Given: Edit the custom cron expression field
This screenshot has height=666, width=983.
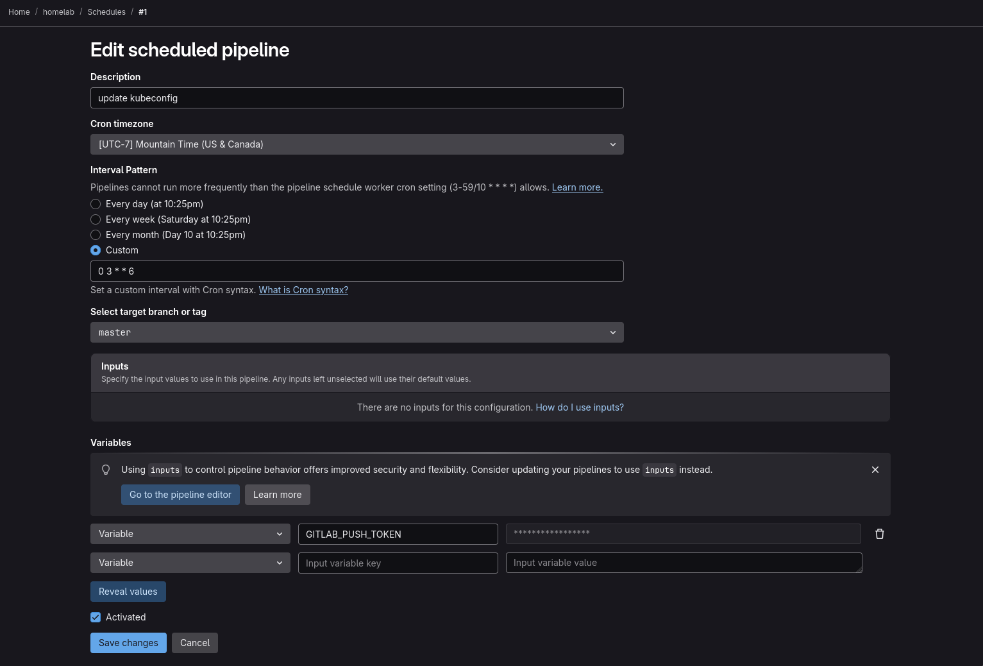Looking at the screenshot, I should tap(357, 271).
